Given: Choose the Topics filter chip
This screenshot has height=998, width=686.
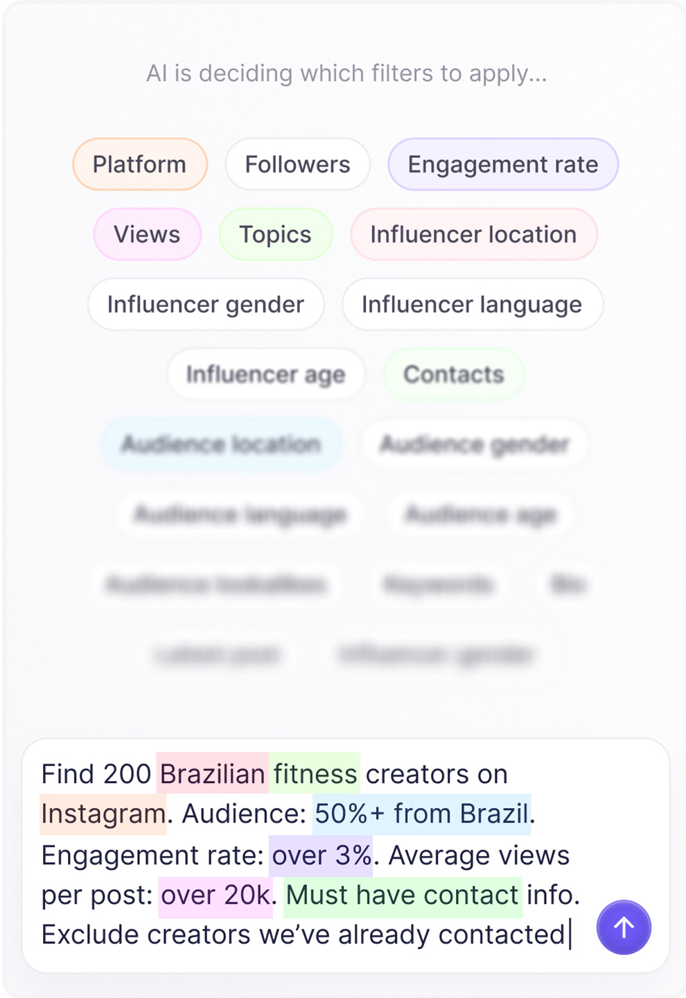Looking at the screenshot, I should coord(275,234).
